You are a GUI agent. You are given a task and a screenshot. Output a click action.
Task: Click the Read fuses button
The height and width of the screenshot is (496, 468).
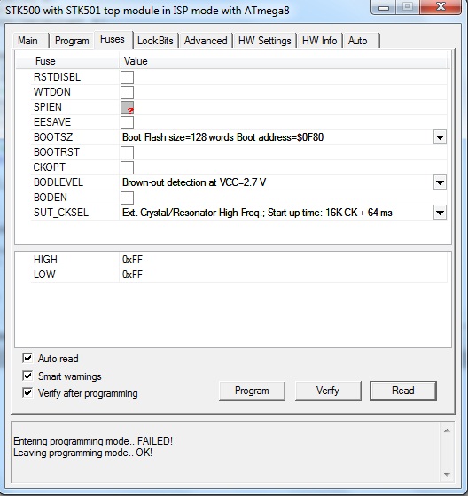coord(403,391)
